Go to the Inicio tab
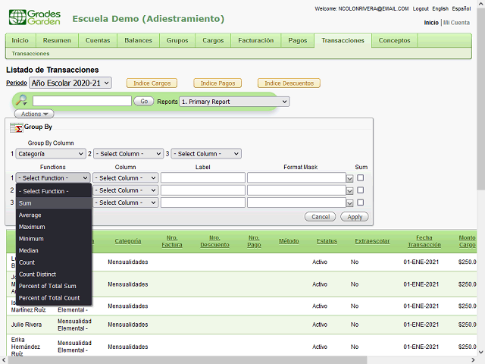 click(20, 40)
